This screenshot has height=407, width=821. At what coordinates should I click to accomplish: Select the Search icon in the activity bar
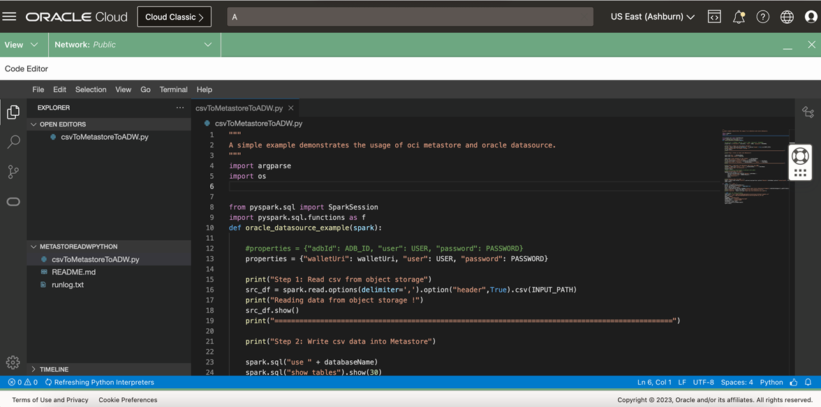(13, 142)
